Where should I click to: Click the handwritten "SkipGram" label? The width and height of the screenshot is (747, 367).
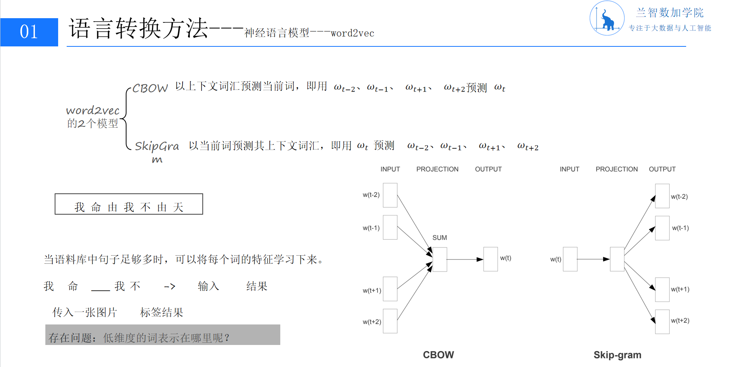tap(157, 152)
